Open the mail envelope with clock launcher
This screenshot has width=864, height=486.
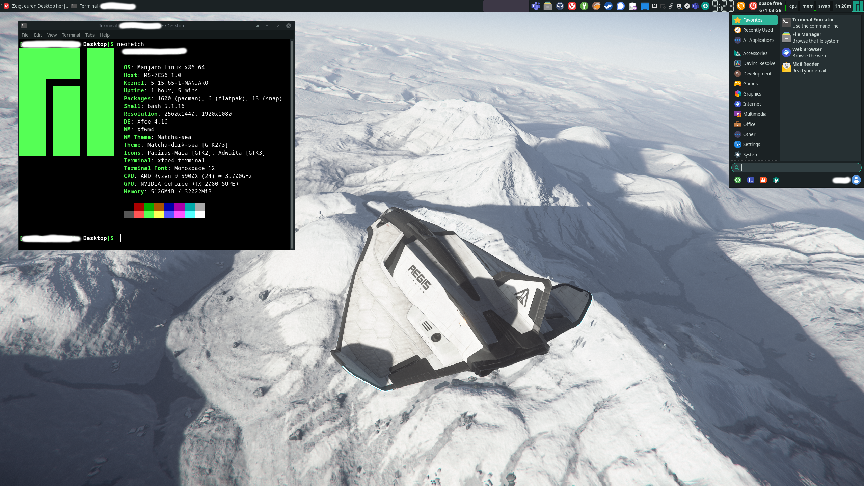[633, 6]
